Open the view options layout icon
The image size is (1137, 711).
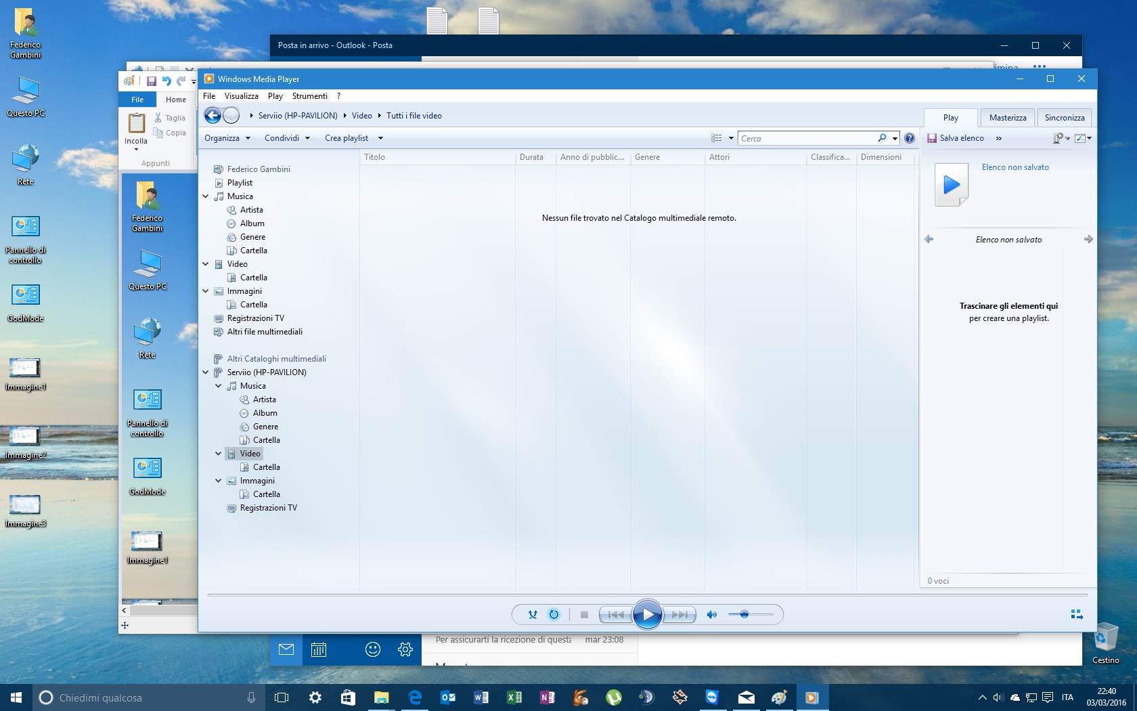point(717,138)
